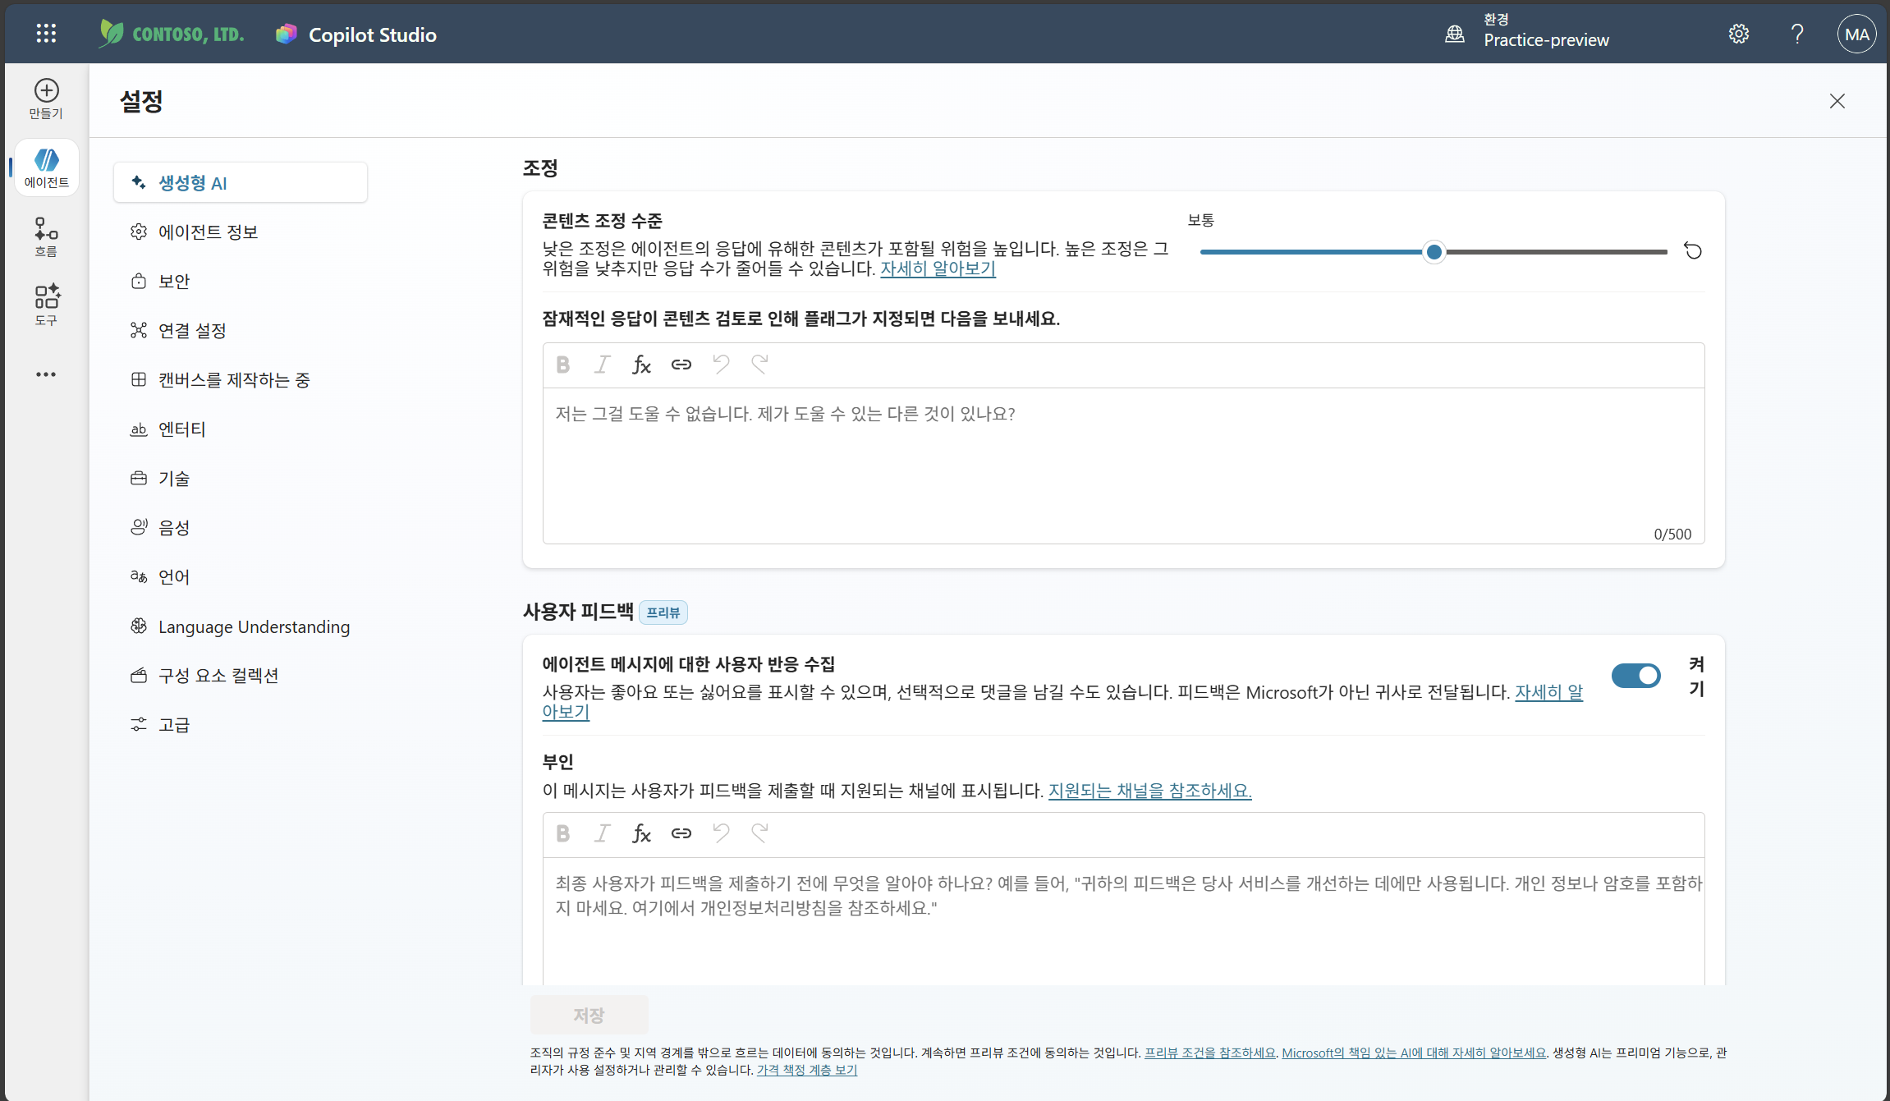Open 에이전트 정보 settings section
This screenshot has height=1101, width=1890.
point(240,232)
